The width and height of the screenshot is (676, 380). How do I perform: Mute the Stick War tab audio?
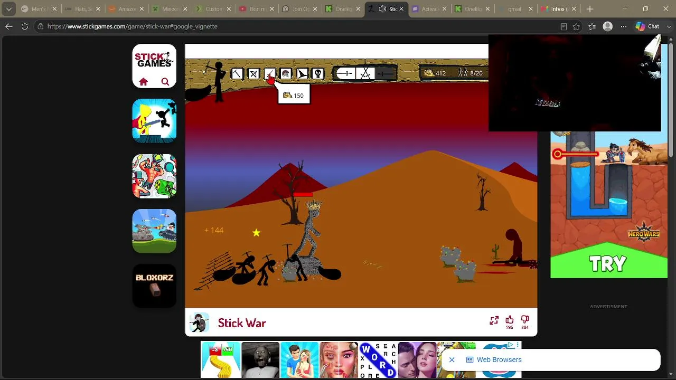tap(382, 9)
